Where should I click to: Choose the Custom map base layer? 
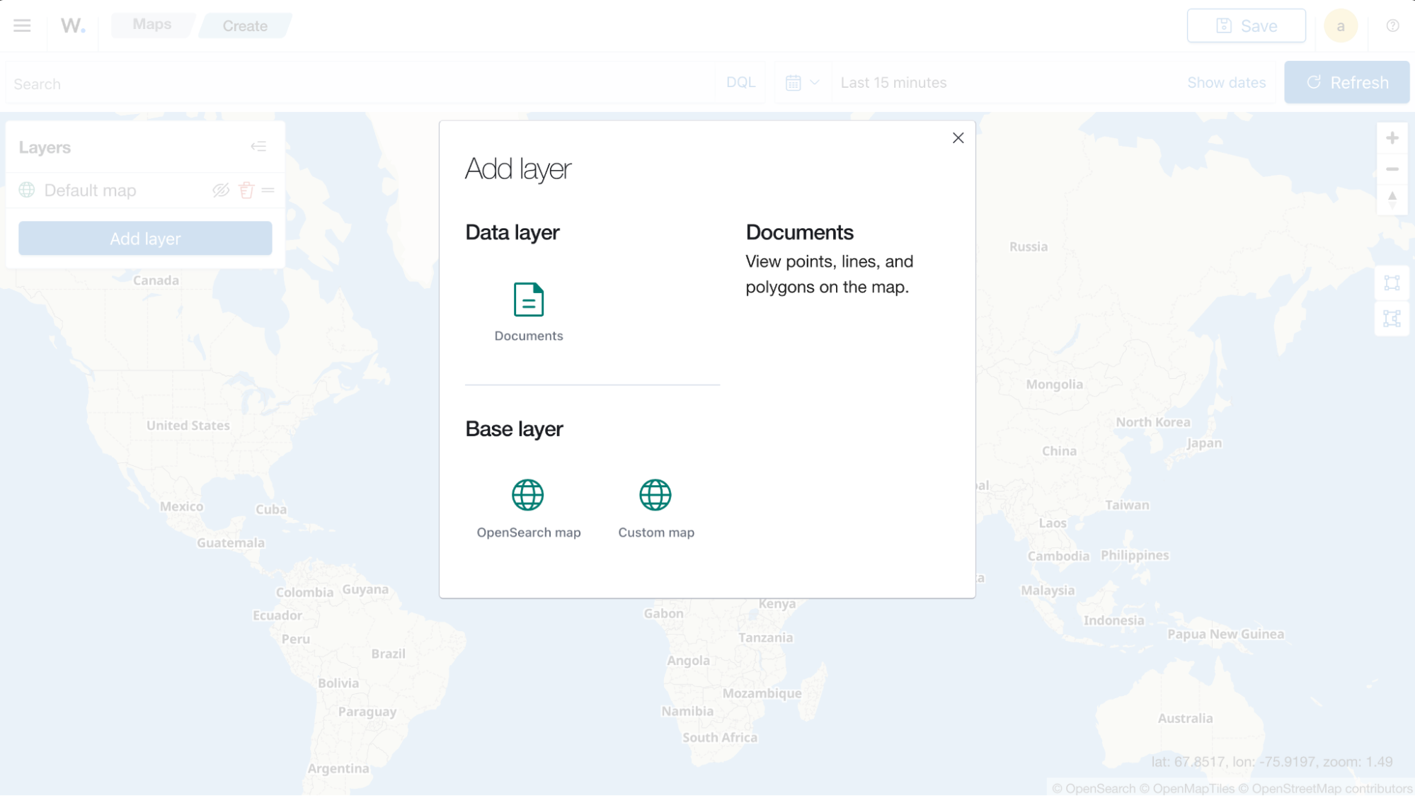655,495
